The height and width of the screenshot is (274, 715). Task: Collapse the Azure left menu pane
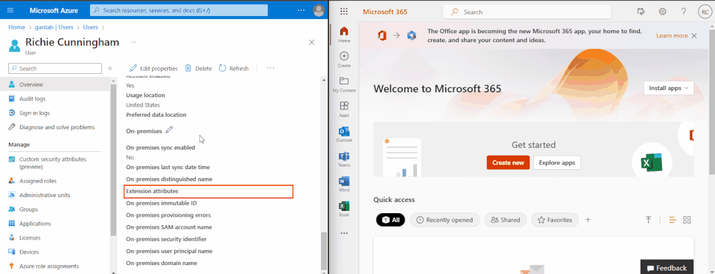tap(110, 68)
